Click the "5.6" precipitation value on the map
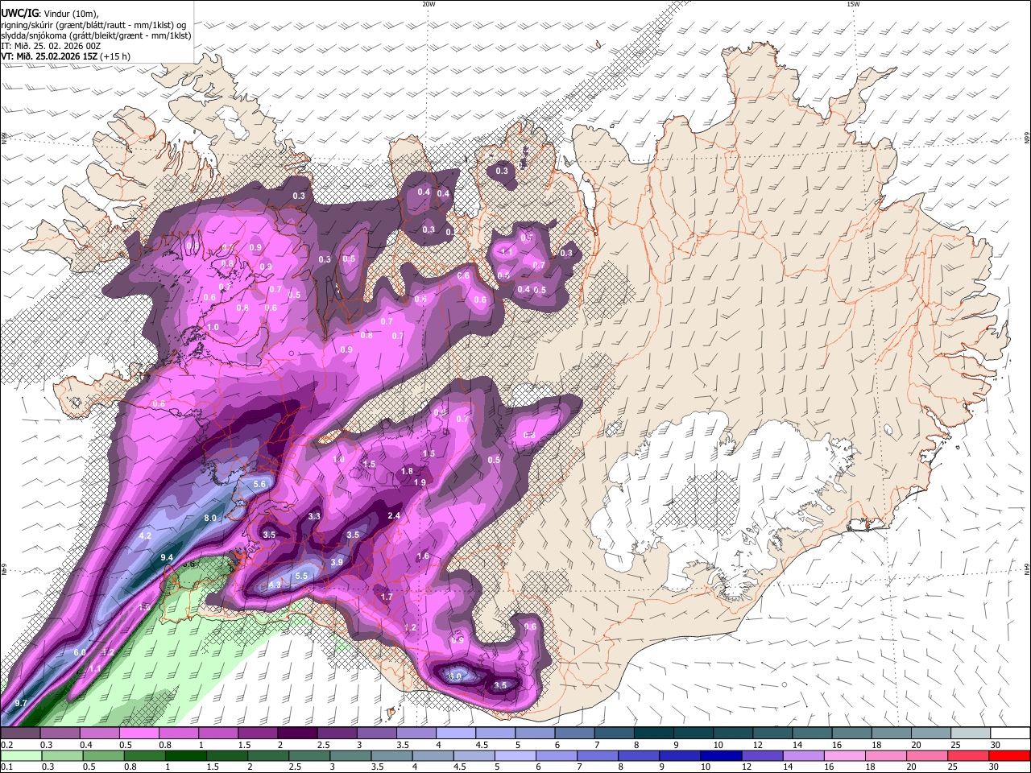1031x773 pixels. (259, 484)
